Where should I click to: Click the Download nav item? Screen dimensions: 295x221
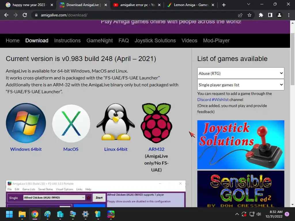click(37, 41)
